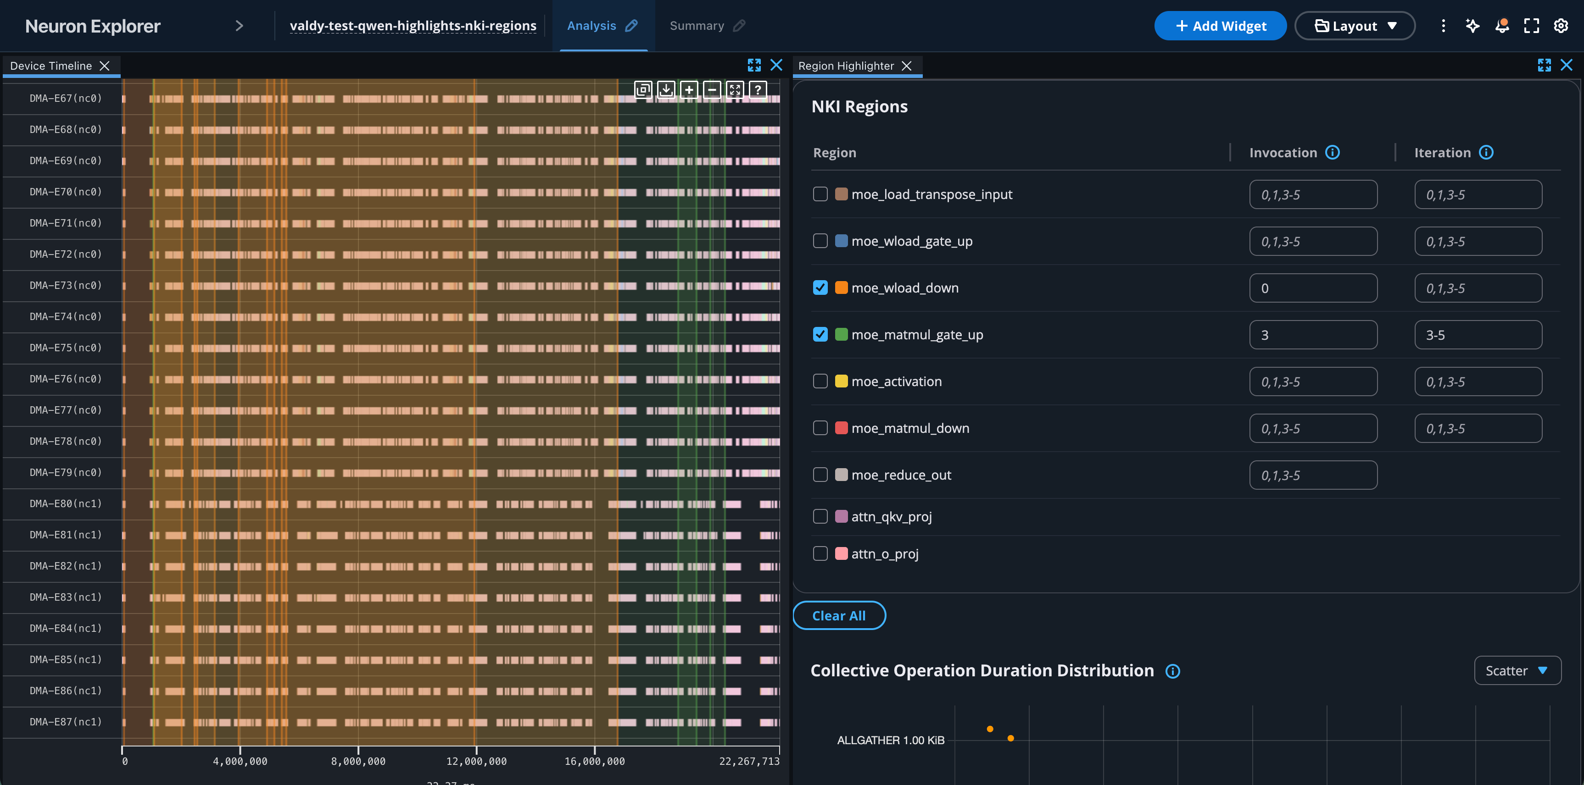Viewport: 1584px width, 785px height.
Task: Click the DMA-E87(nc1) timeline row label
Action: click(66, 722)
